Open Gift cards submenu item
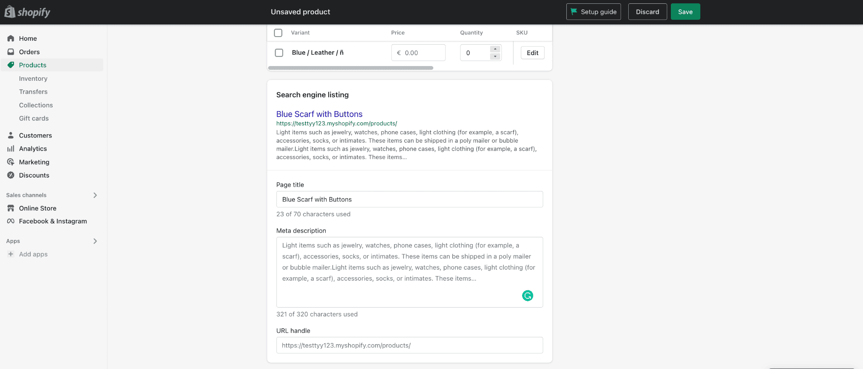 point(34,118)
